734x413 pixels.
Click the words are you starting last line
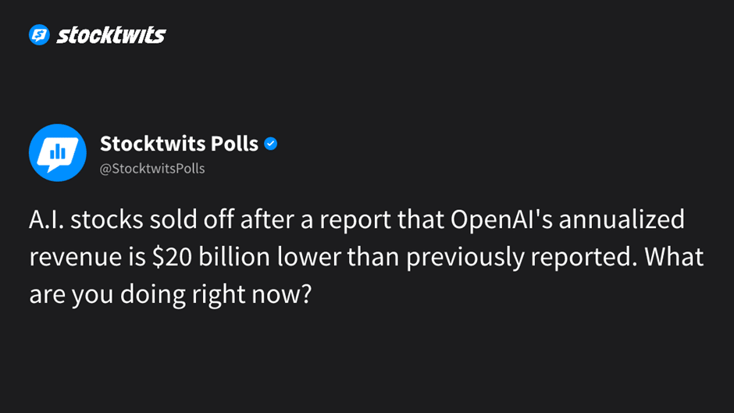pos(71,295)
